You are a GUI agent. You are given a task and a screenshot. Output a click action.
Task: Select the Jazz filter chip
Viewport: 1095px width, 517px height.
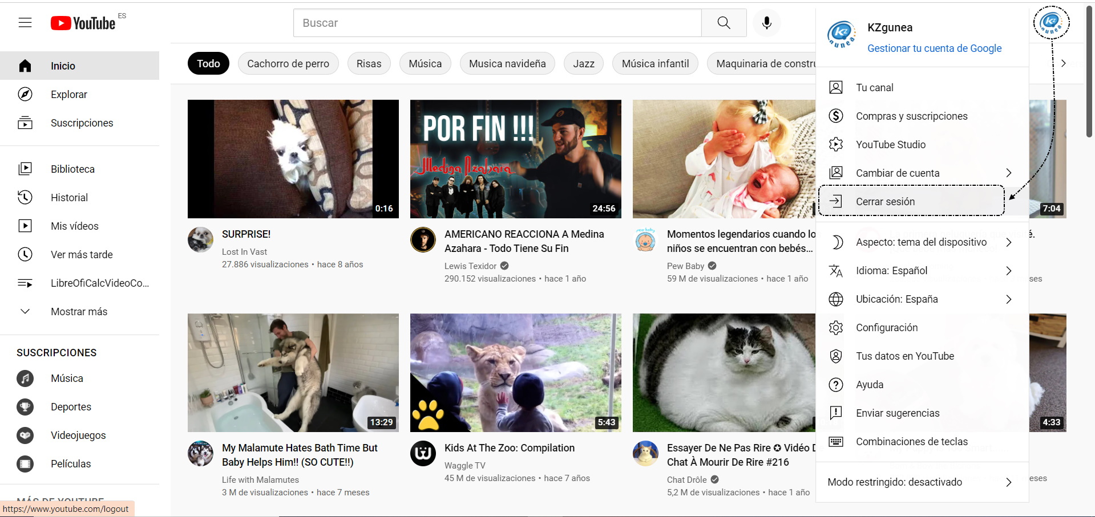[584, 63]
